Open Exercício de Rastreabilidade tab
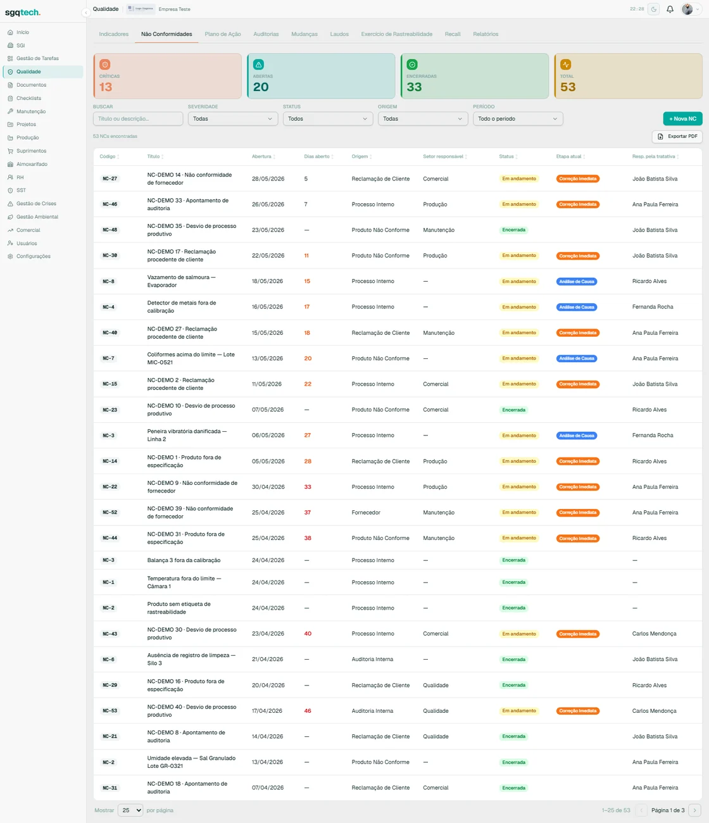Image resolution: width=709 pixels, height=823 pixels. [x=397, y=34]
